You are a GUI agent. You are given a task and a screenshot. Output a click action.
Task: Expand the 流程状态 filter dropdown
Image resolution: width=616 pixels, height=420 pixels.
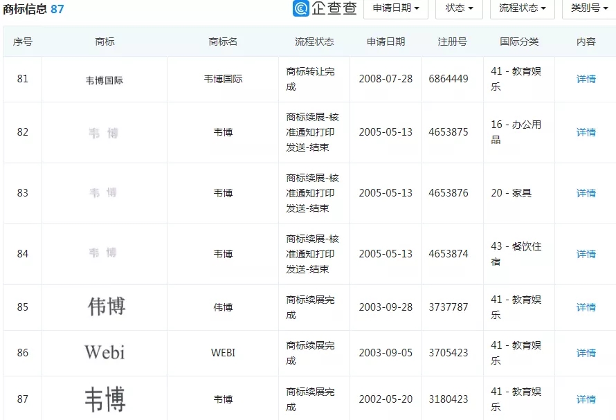(520, 10)
